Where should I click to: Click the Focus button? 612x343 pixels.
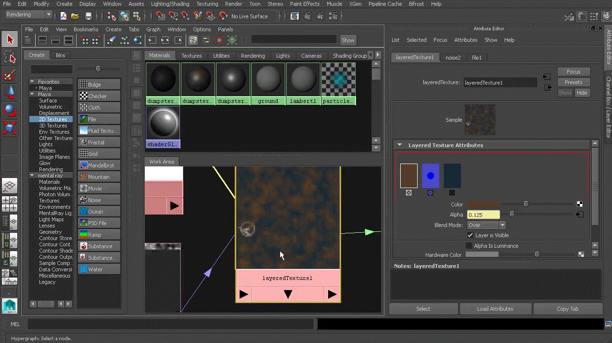tap(574, 72)
